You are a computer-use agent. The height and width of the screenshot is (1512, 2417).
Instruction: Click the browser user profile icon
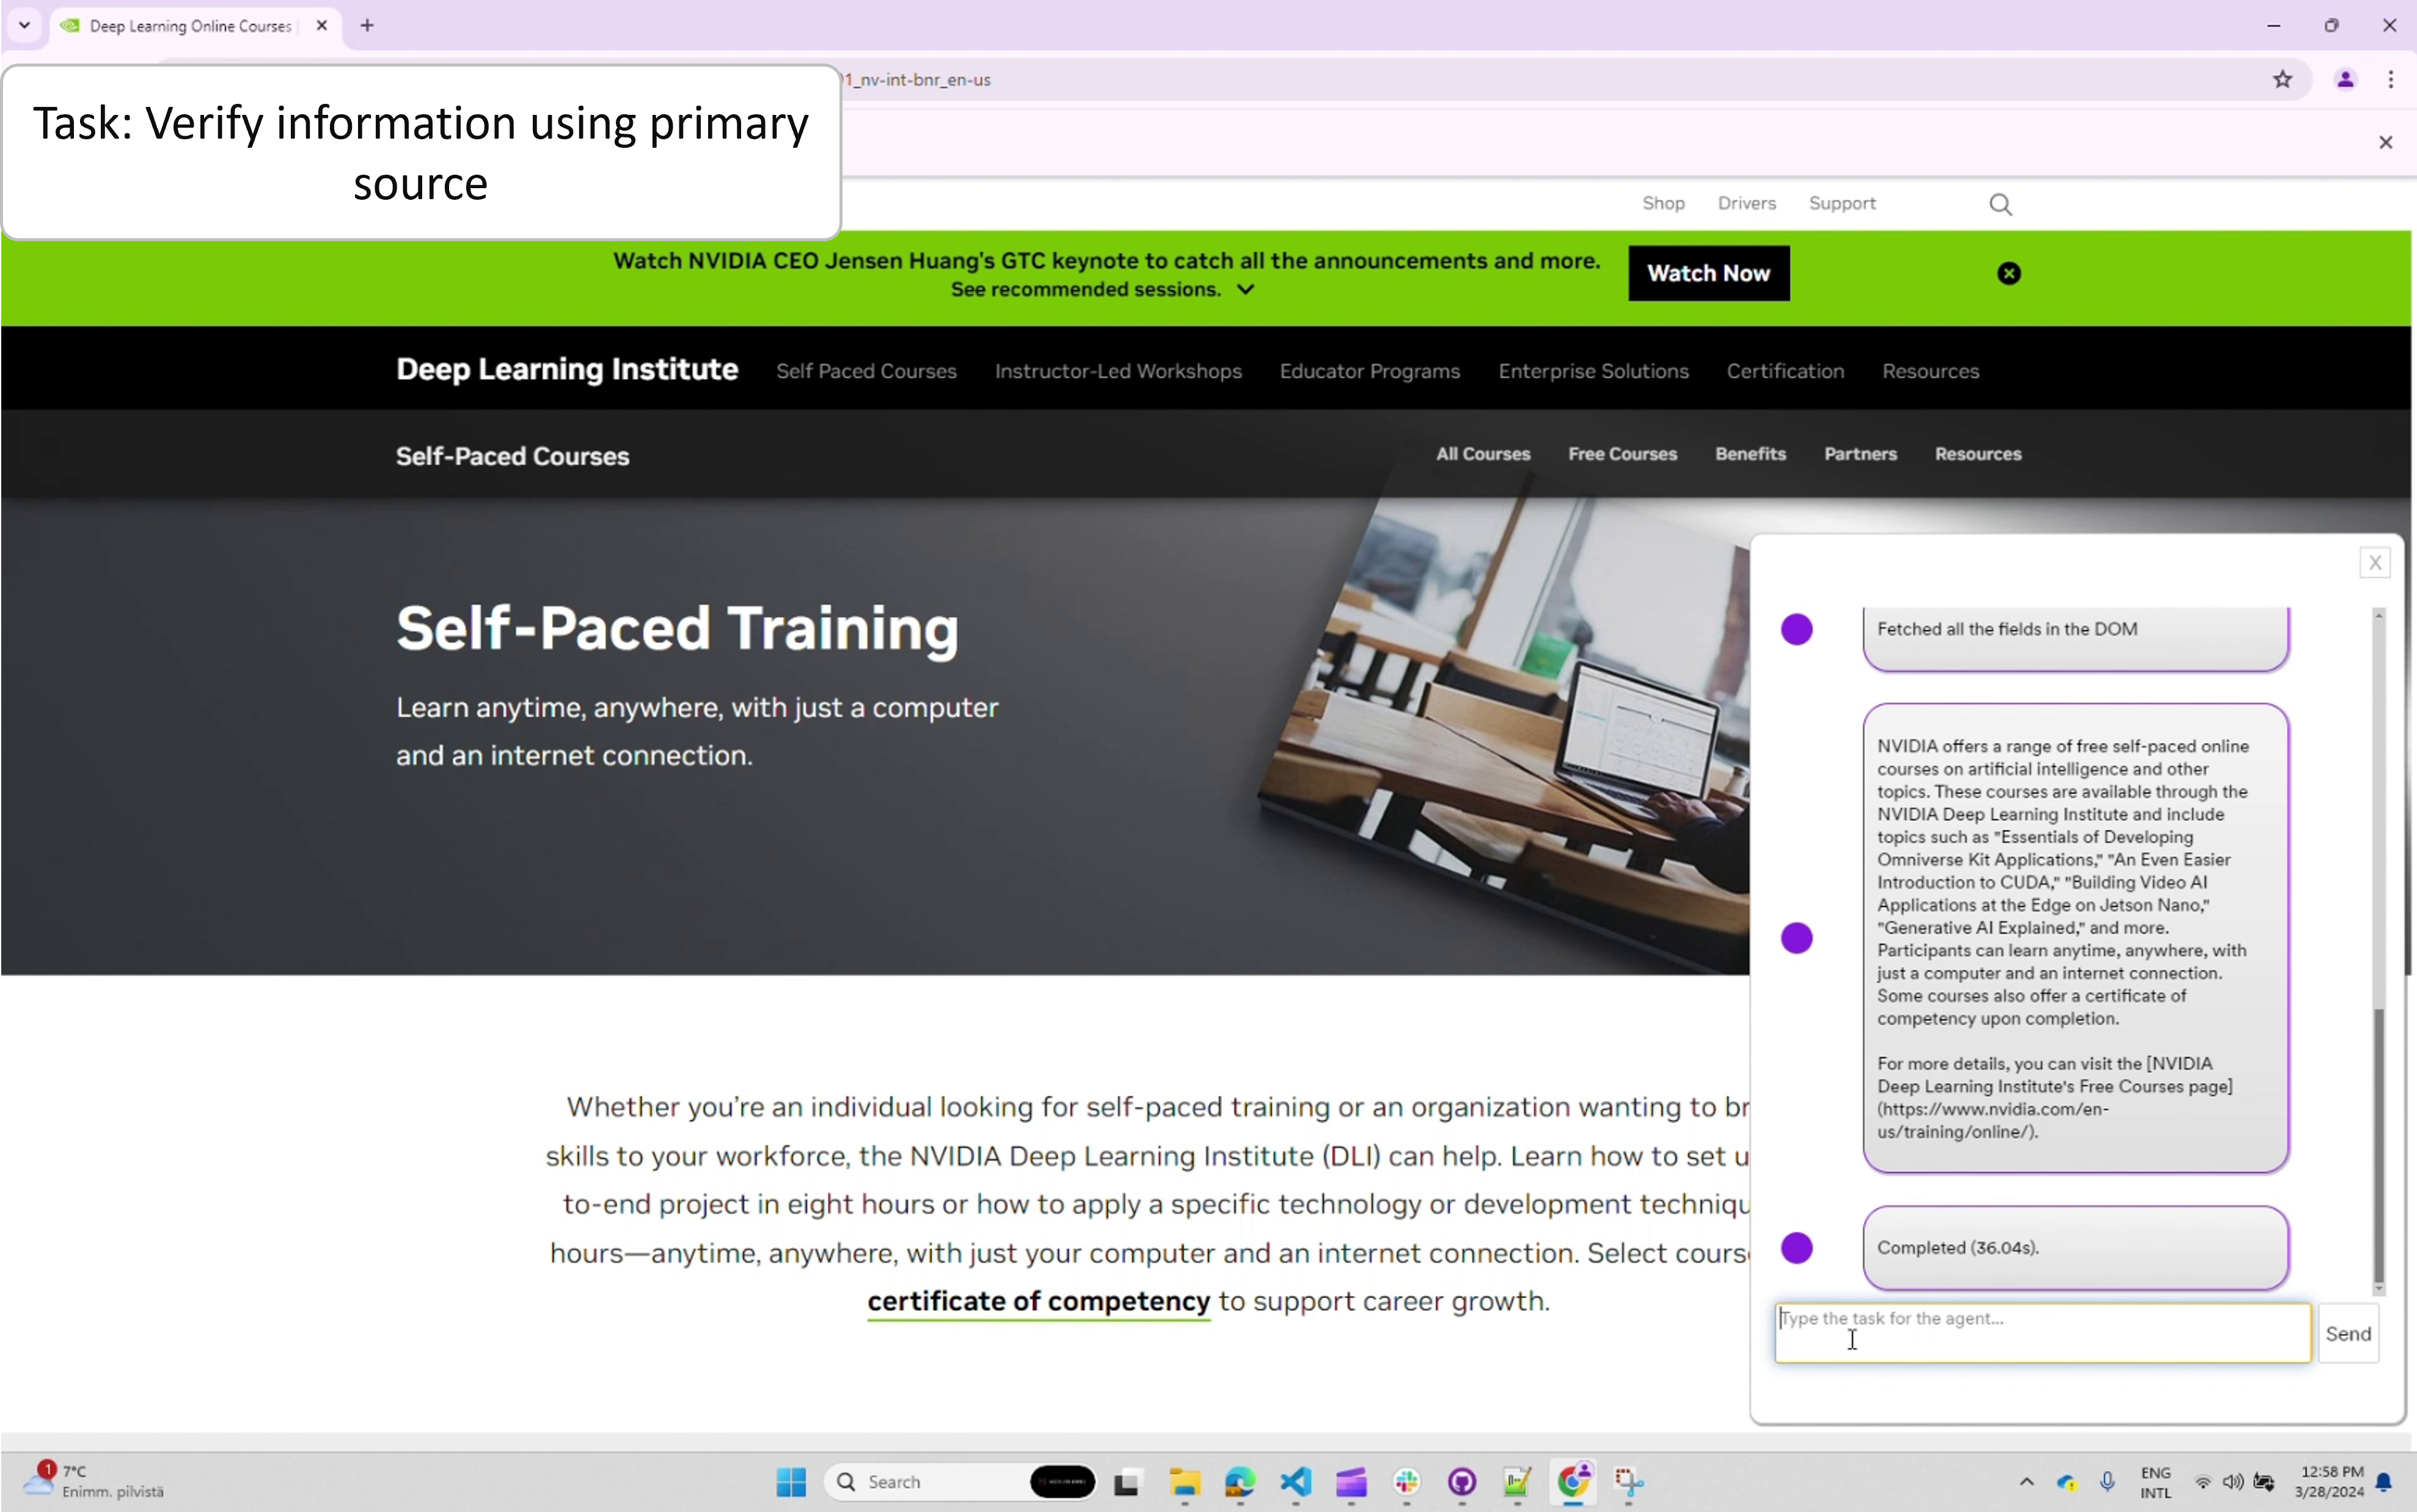(2346, 78)
